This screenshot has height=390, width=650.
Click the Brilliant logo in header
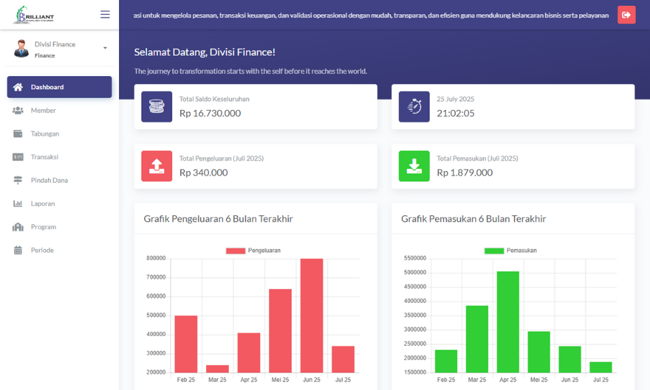click(x=34, y=14)
